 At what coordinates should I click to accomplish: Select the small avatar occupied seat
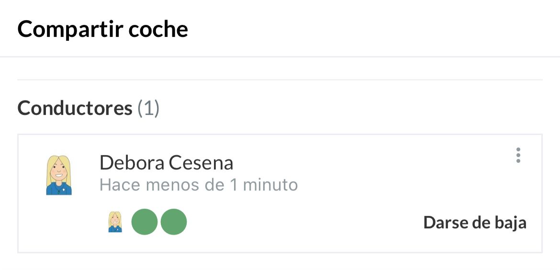(115, 222)
